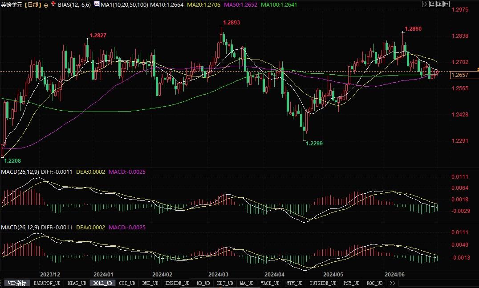479x288 pixels.
Task: Select the MACD_UD indicator tab
Action: point(269,283)
